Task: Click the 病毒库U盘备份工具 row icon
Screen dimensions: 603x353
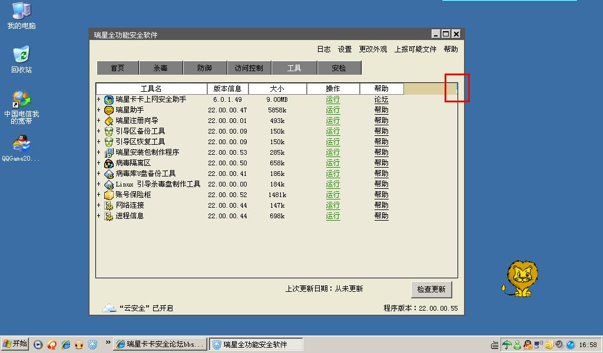Action: [x=109, y=174]
